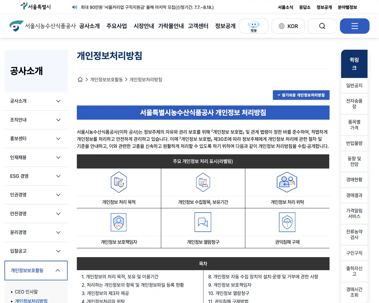Open the 시장안내 top navigation menu
379x303 pixels.
click(x=144, y=26)
